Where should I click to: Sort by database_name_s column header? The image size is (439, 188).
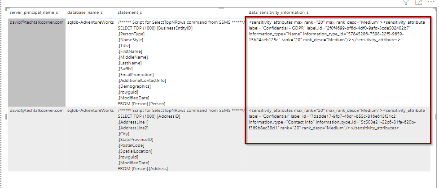(x=85, y=13)
